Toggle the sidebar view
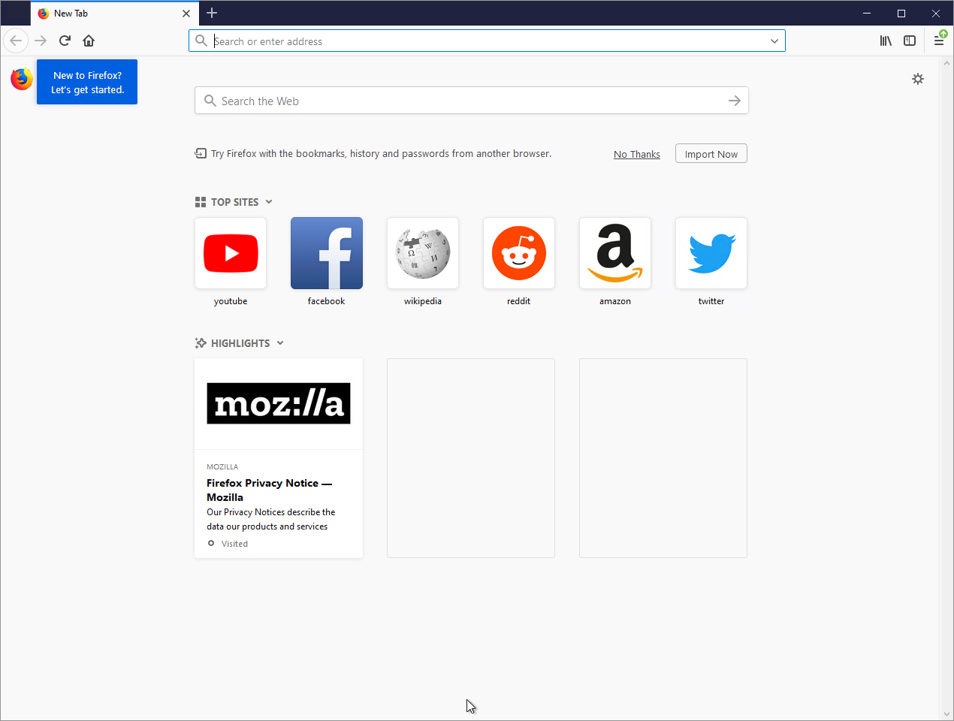Screen dimensions: 954x721 (x=910, y=41)
